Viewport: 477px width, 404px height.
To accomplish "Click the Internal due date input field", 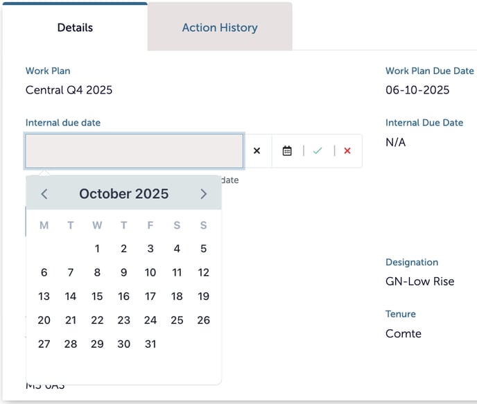I will 135,151.
